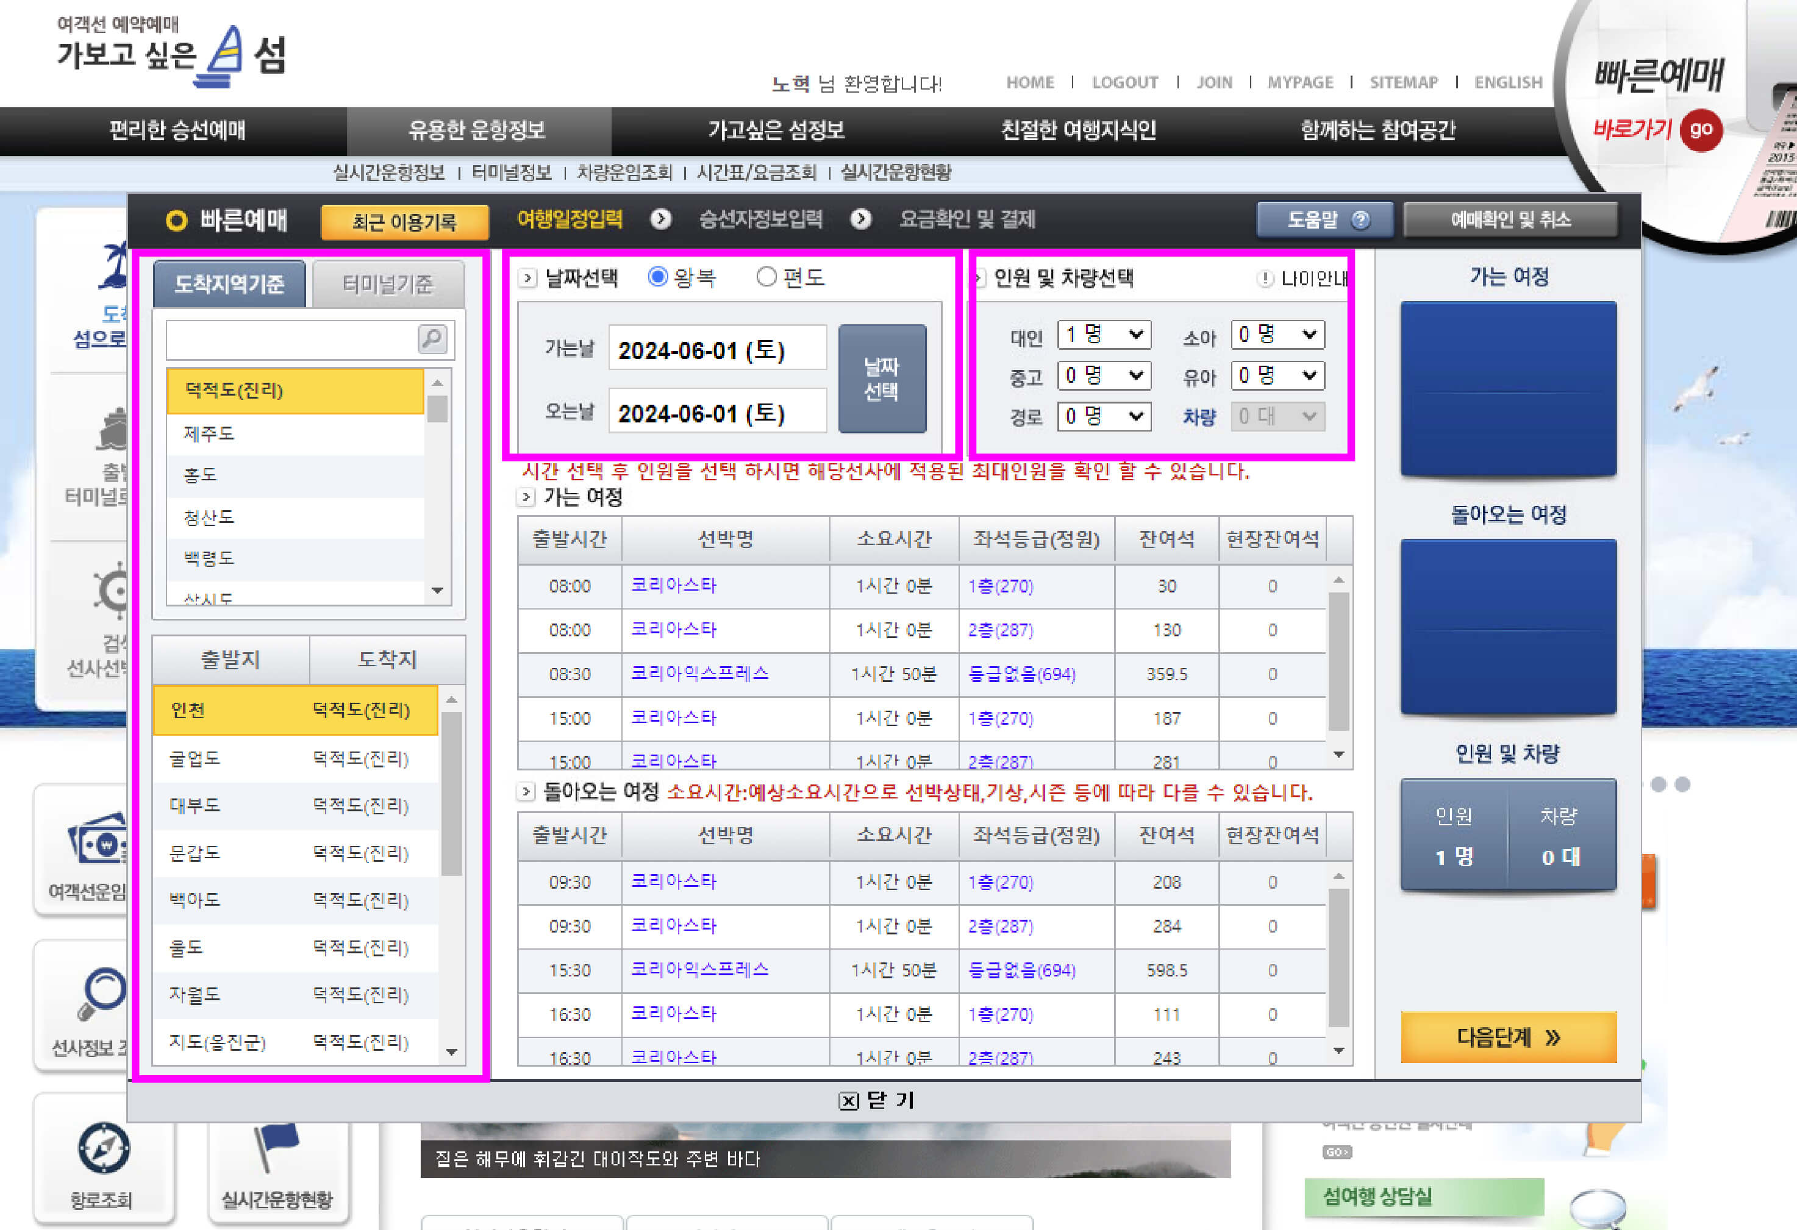Open the 대인 adult count dropdown

point(1104,335)
